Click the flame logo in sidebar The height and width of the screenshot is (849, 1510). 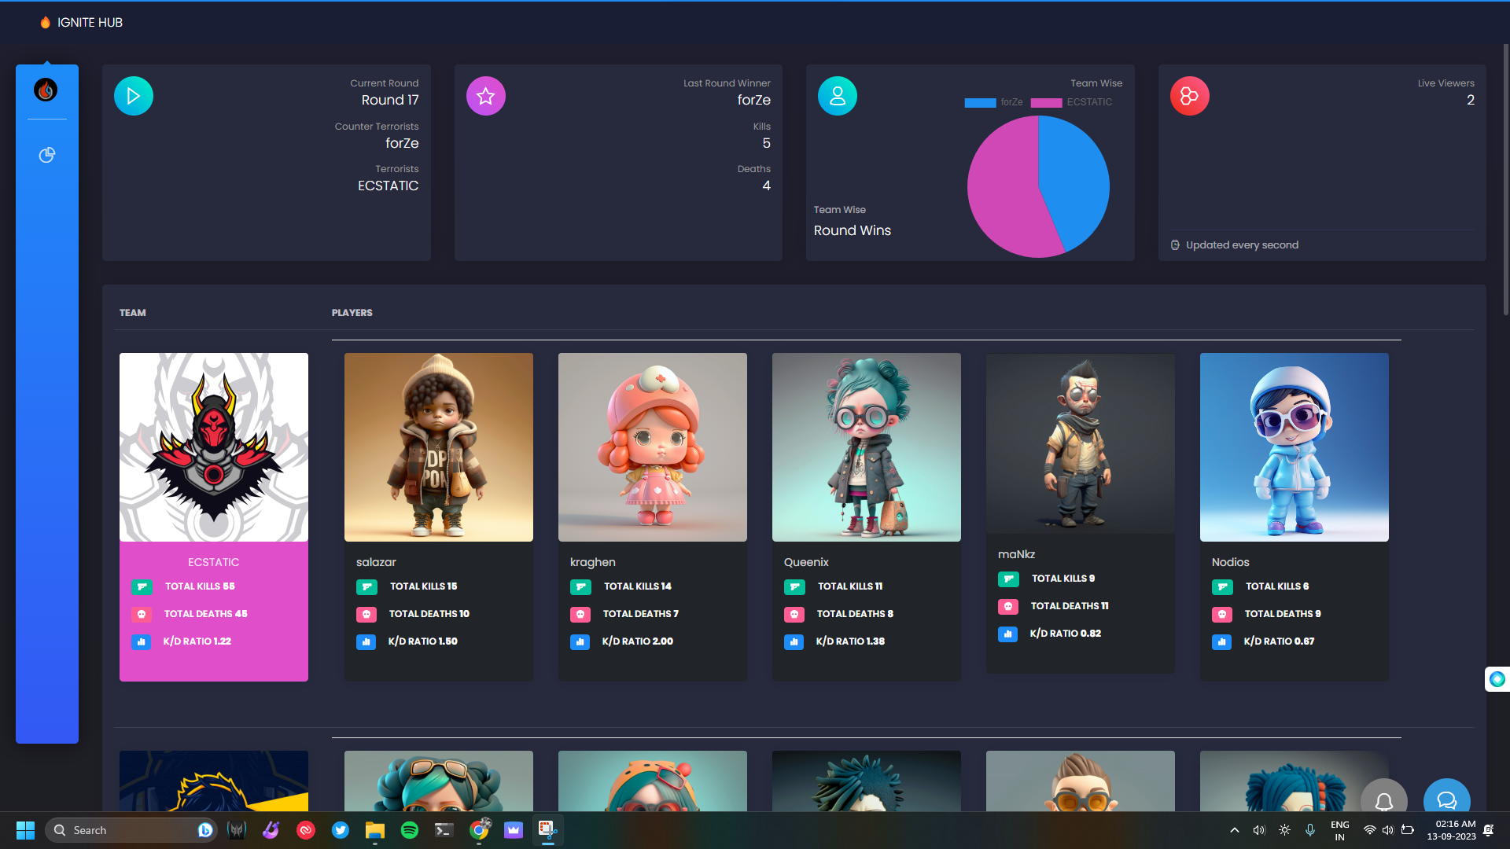click(x=46, y=90)
